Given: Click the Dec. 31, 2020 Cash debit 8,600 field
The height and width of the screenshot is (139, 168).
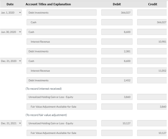Looking at the screenshot, I should tap(117, 61).
